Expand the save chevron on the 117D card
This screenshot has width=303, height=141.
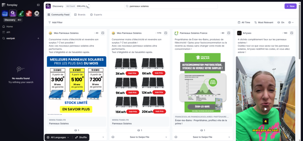pos(166,137)
